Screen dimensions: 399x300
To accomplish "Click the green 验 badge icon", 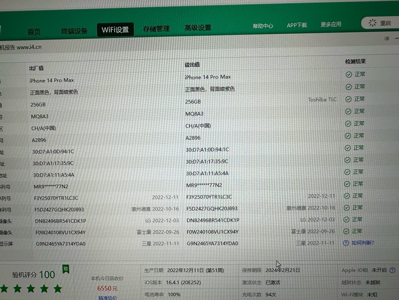I will 66,269.
